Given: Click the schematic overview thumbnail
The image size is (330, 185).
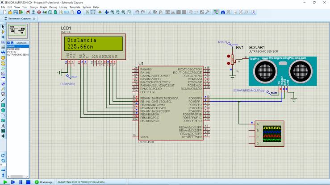Looking at the screenshot, I should [18, 31].
